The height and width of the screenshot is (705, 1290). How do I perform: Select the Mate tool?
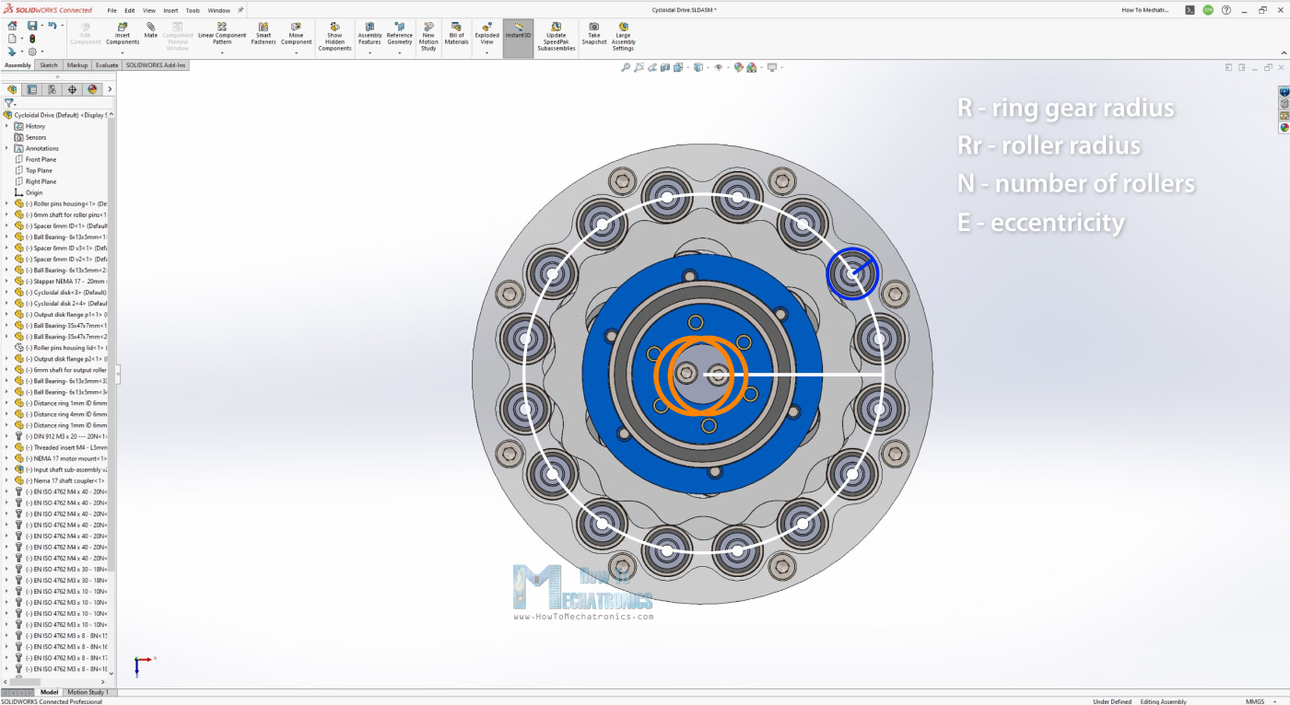[x=150, y=31]
